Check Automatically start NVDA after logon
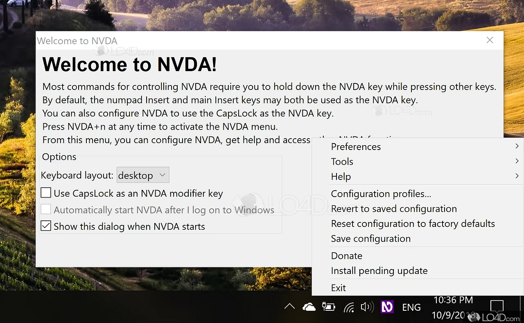524x323 pixels. [45, 209]
